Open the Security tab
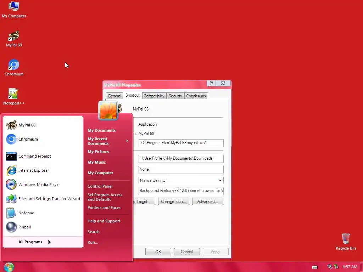Image resolution: width=363 pixels, height=272 pixels. [x=175, y=96]
